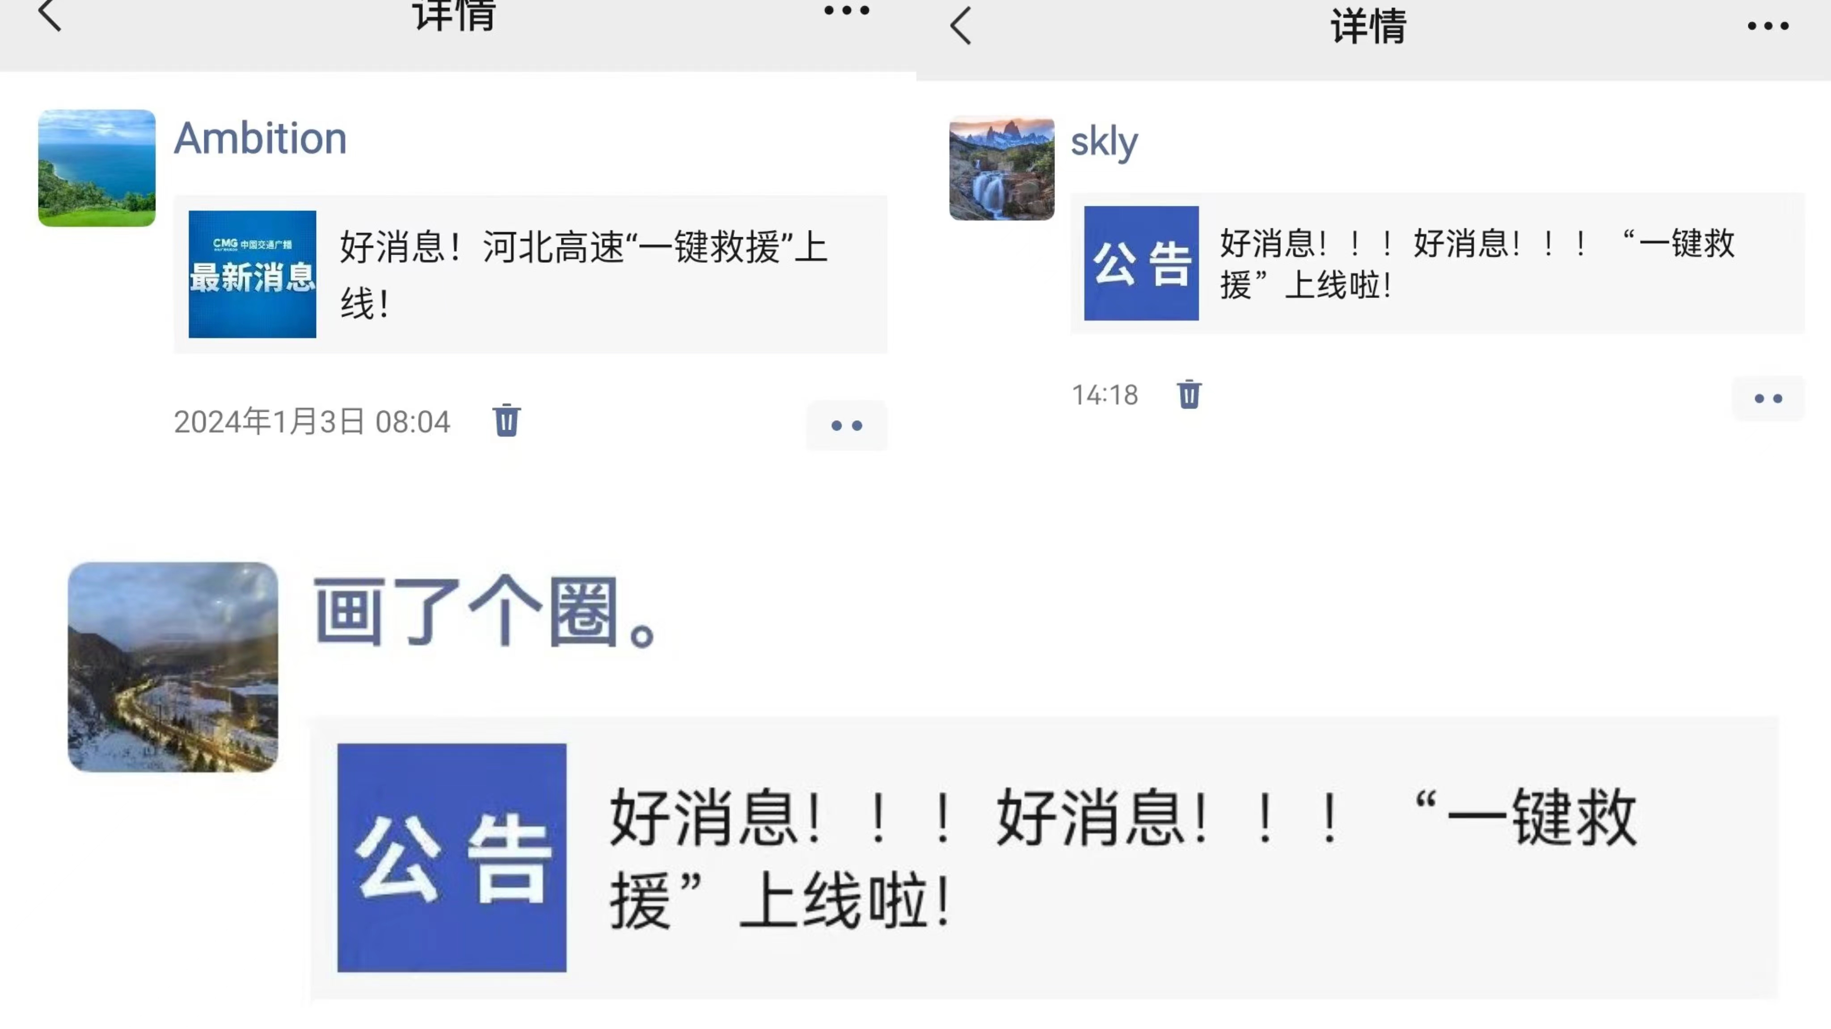Open more options on right 详情 header
The width and height of the screenshot is (1831, 1029).
click(x=1768, y=26)
